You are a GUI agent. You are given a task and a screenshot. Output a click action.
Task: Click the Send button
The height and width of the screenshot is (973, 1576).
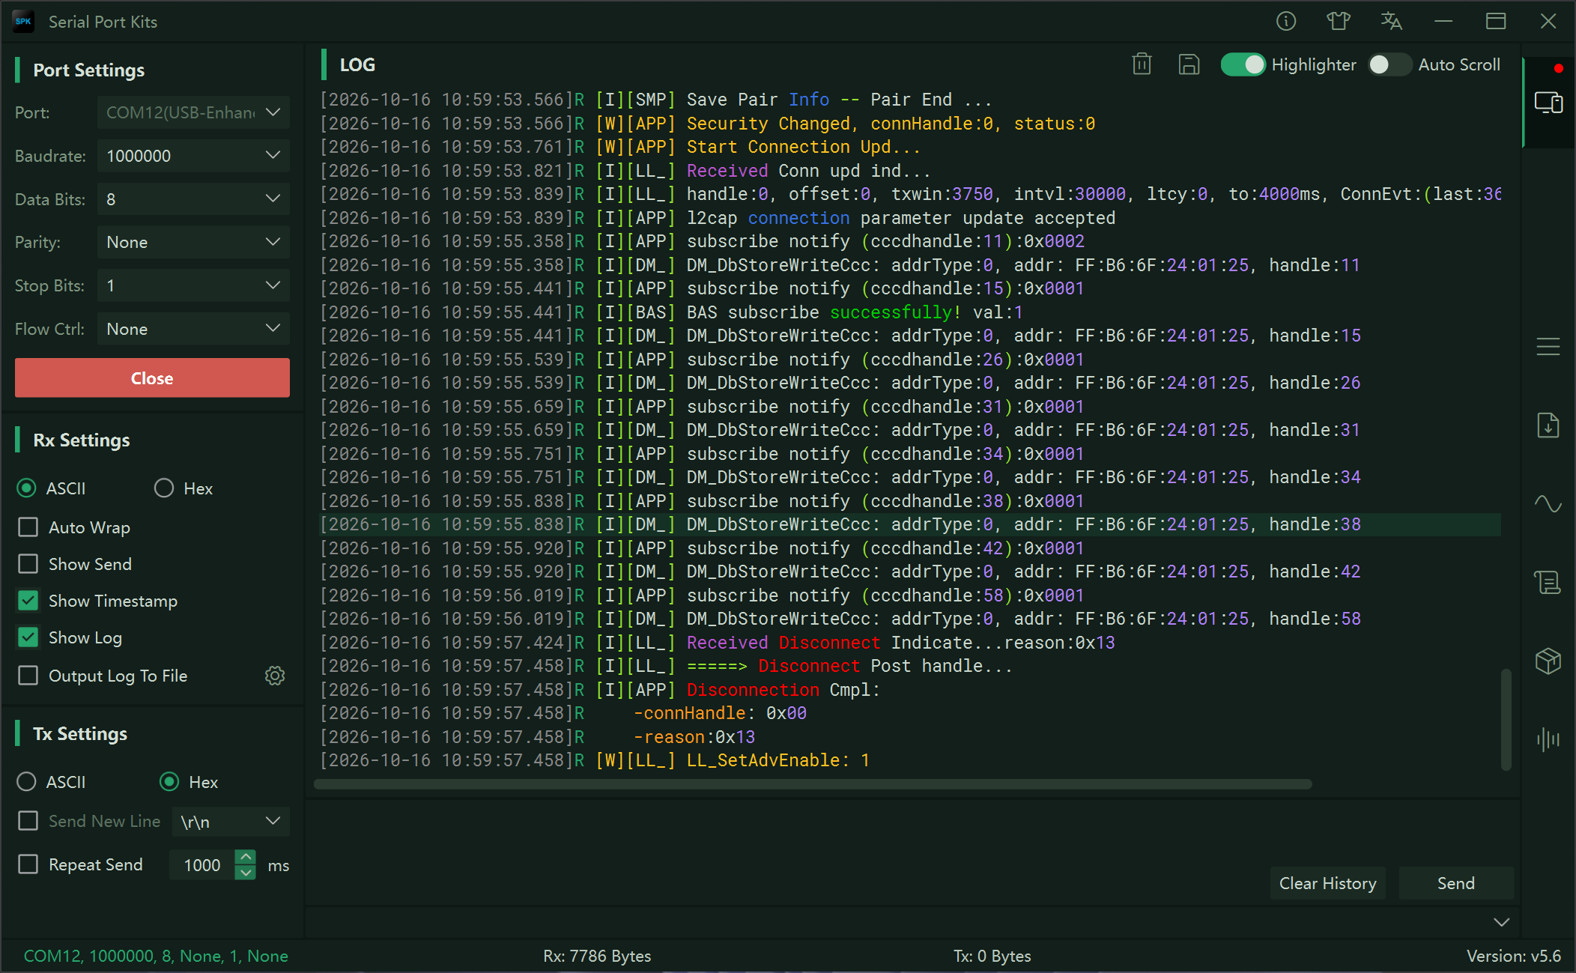tap(1455, 884)
